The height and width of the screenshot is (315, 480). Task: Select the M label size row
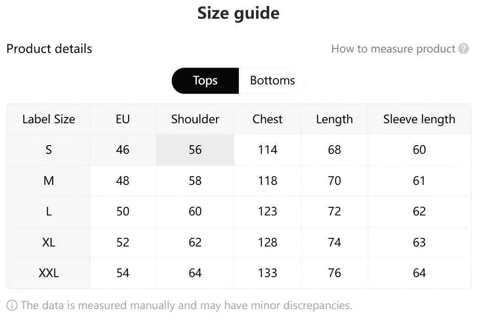[x=49, y=181]
